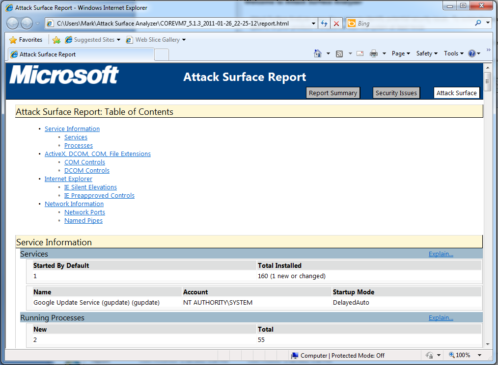Image resolution: width=498 pixels, height=365 pixels.
Task: Click Explain link in Running Processes header
Action: pyautogui.click(x=441, y=318)
